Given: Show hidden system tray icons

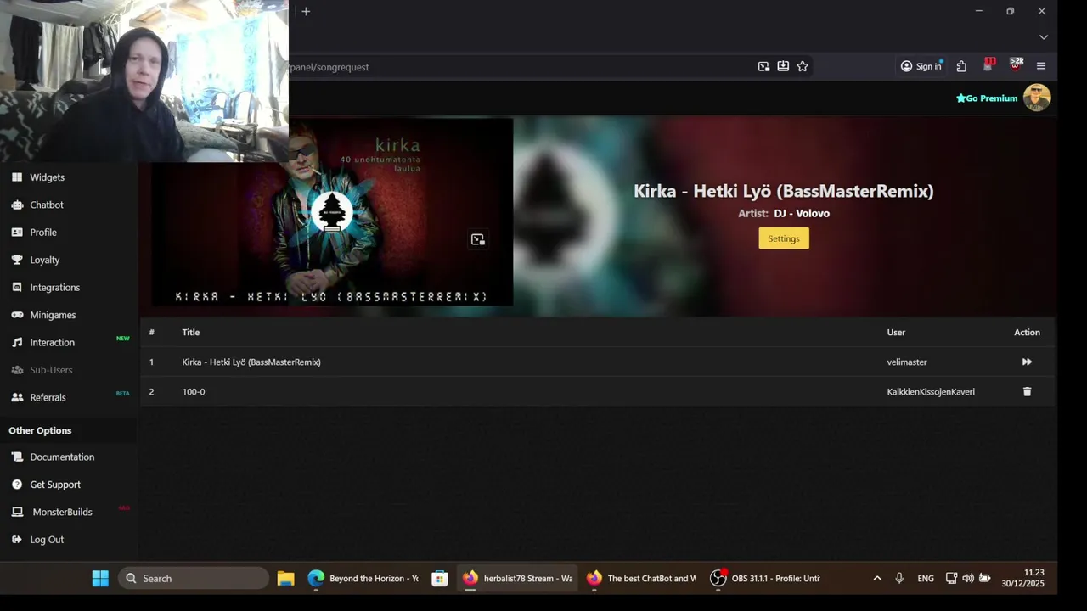Looking at the screenshot, I should (877, 578).
